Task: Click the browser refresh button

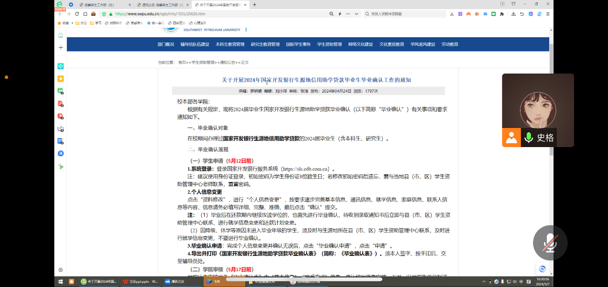Action: point(77,14)
